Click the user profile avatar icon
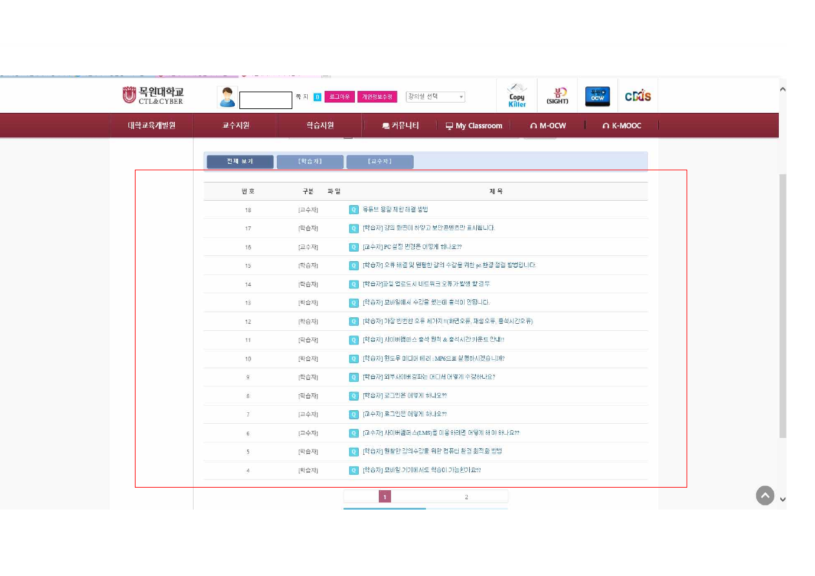This screenshot has height=576, width=815. click(x=227, y=97)
